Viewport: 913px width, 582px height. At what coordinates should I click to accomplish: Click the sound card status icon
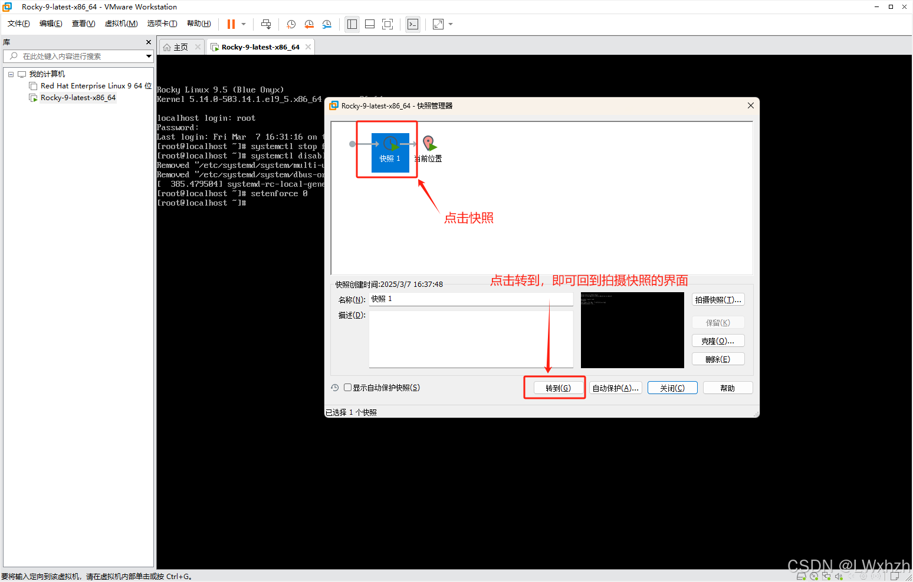click(x=839, y=577)
